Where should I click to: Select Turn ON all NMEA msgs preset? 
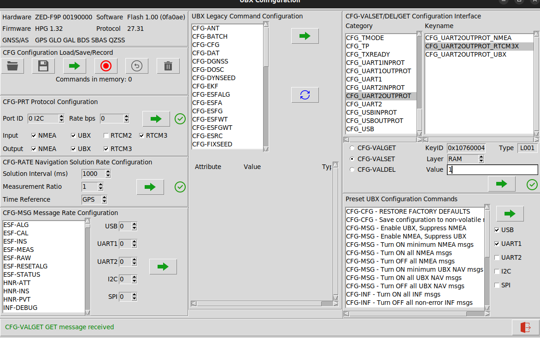(415, 253)
